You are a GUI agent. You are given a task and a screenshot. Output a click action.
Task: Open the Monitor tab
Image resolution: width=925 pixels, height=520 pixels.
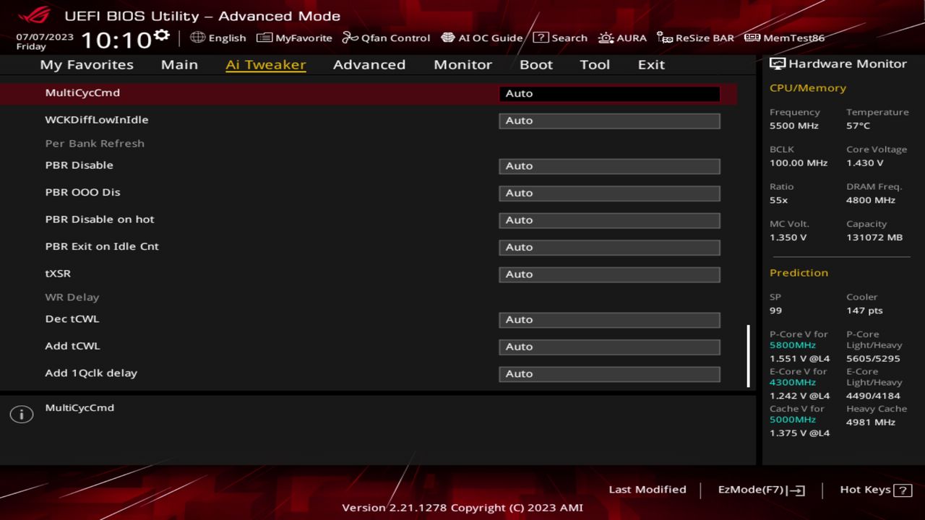462,64
